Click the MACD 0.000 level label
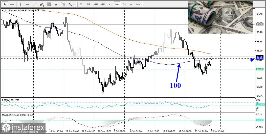The height and width of the screenshot is (134, 266). coord(260,120)
